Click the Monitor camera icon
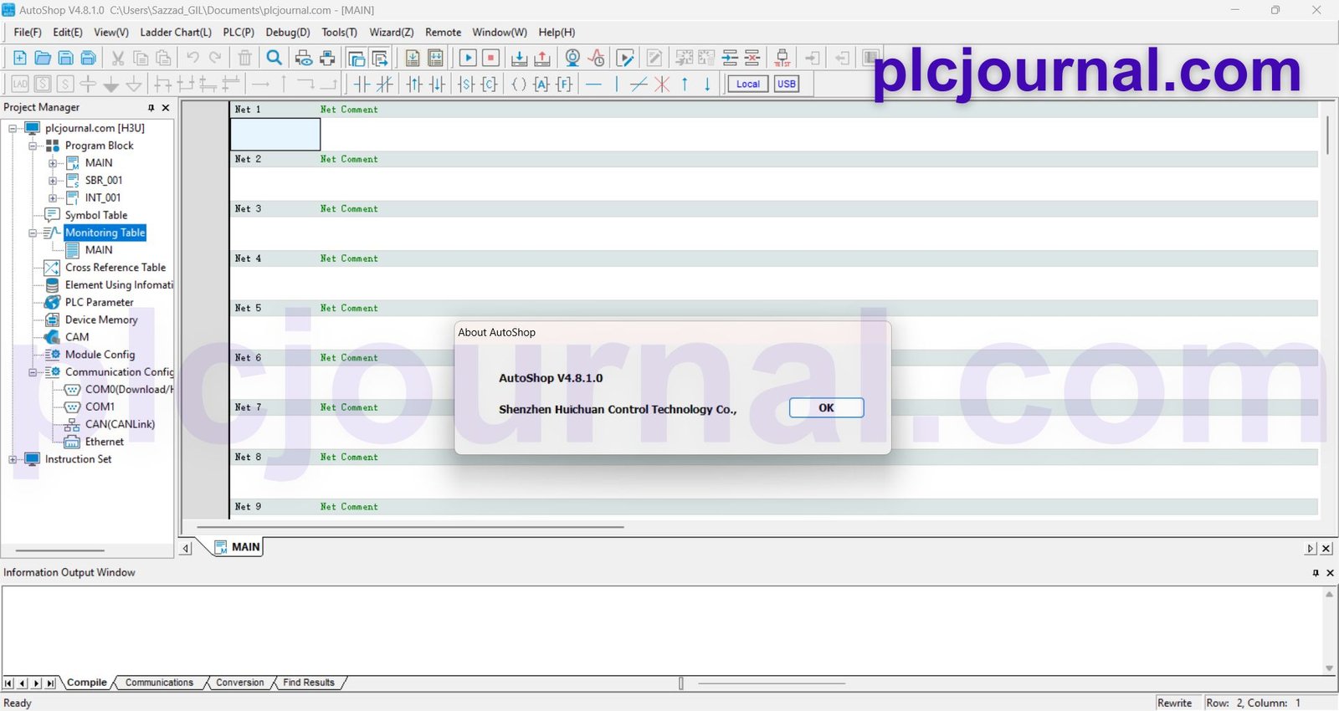The height and width of the screenshot is (711, 1339). (572, 58)
